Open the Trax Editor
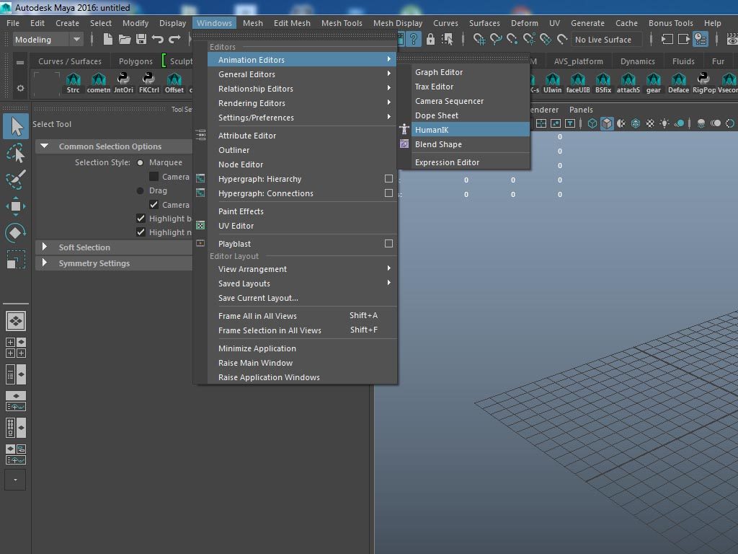Screen dimensions: 738x554 tap(470, 87)
